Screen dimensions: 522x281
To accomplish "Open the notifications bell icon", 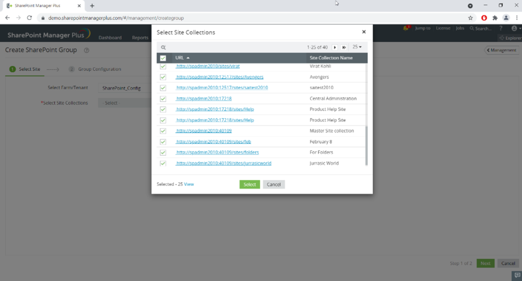I will [406, 29].
